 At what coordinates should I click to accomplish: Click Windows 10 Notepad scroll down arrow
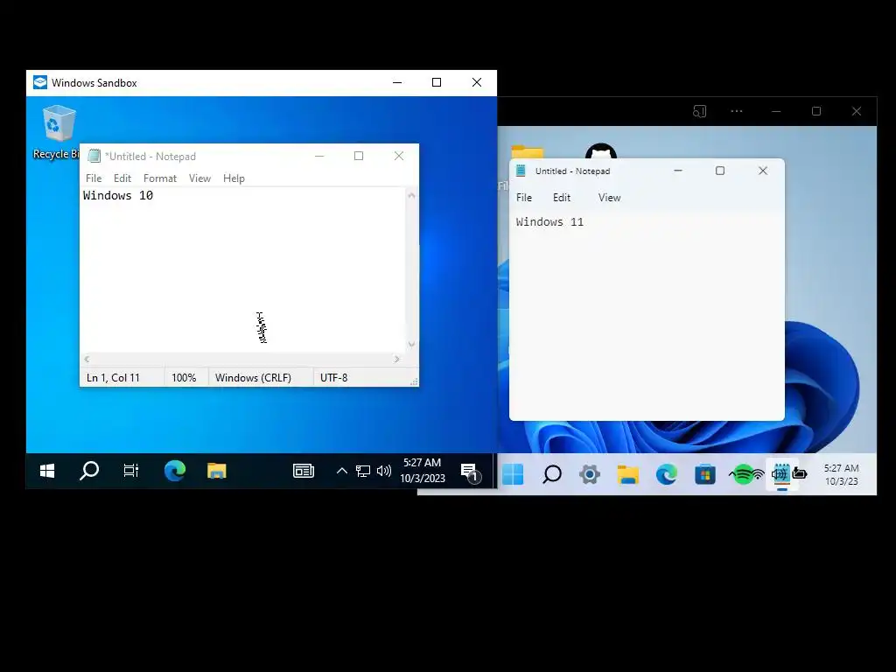pyautogui.click(x=411, y=344)
